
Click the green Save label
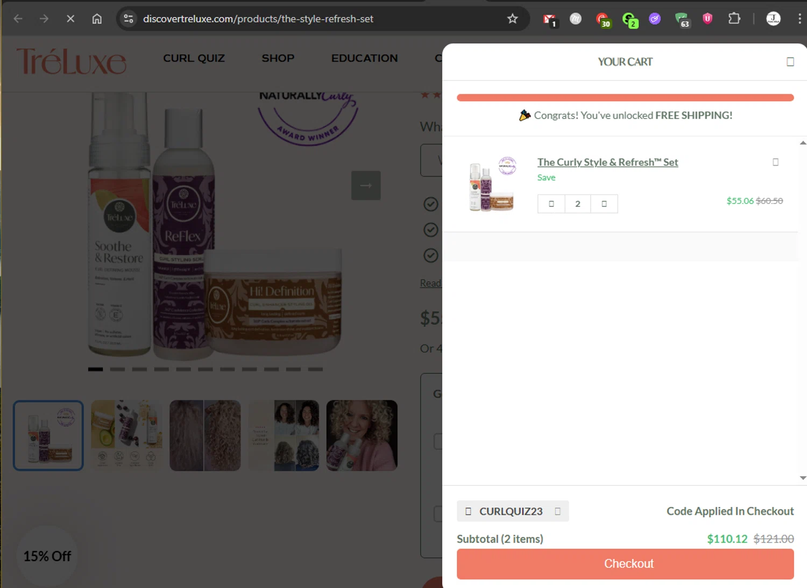tap(546, 177)
